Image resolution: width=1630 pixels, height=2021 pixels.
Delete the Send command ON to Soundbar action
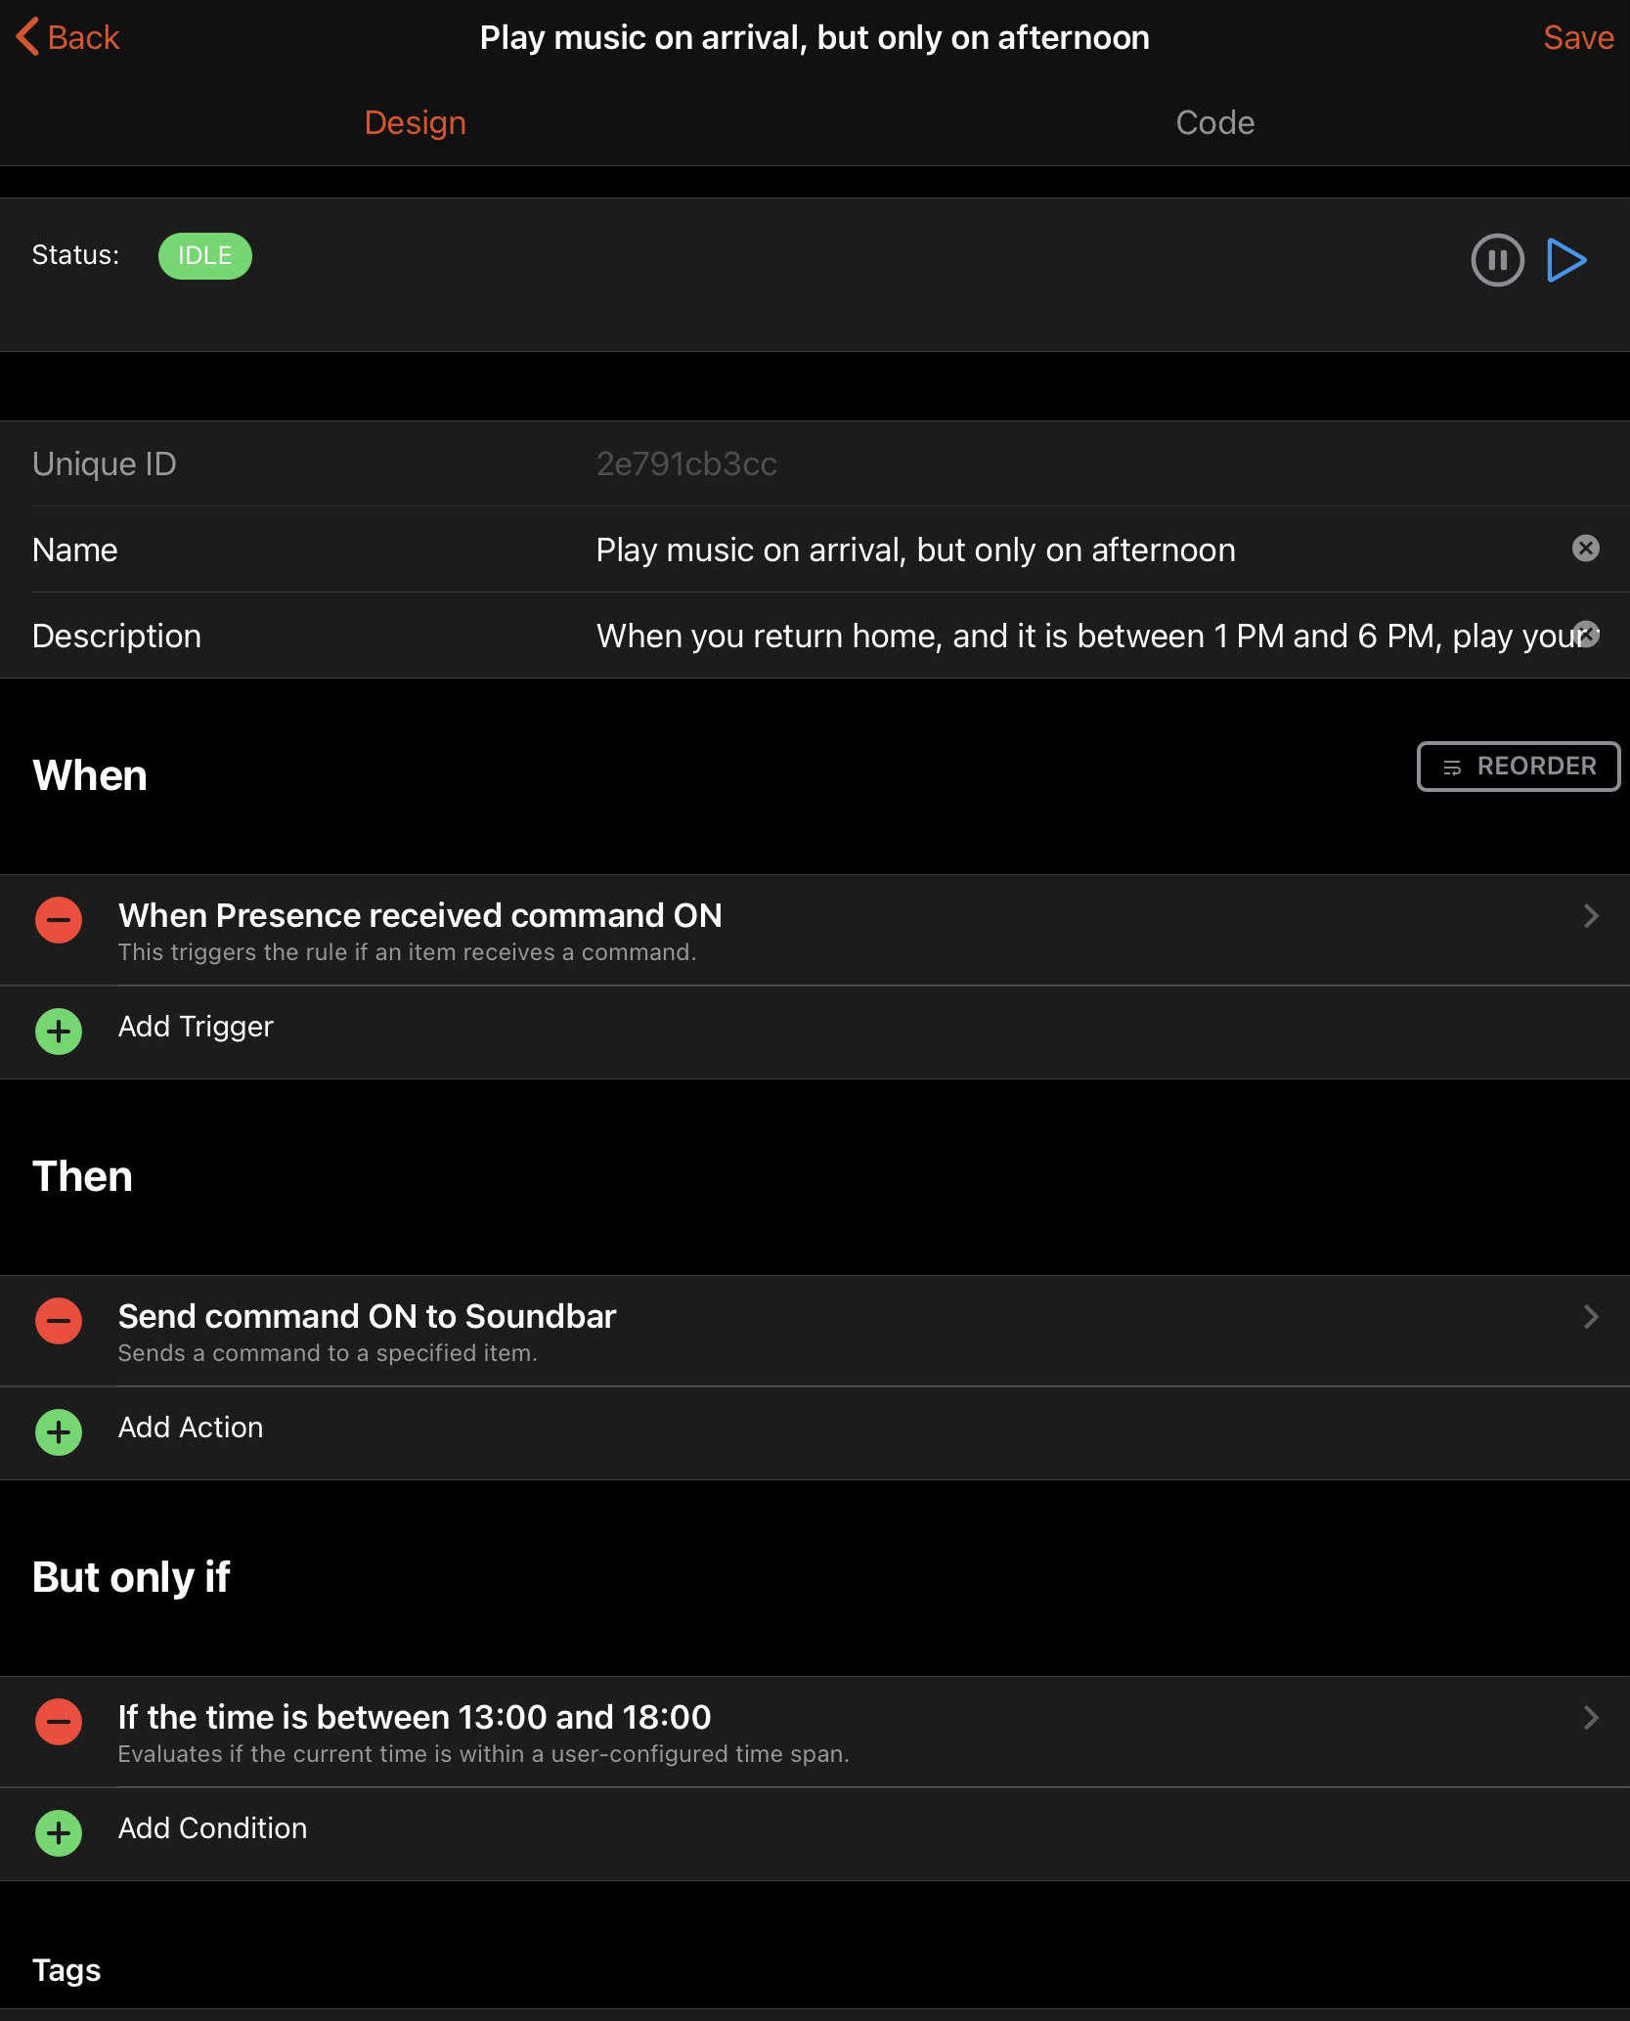click(x=59, y=1321)
